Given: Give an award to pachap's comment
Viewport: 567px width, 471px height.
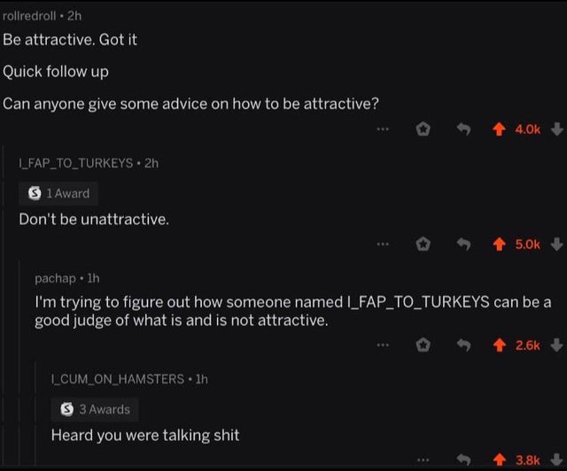Looking at the screenshot, I should coord(423,345).
